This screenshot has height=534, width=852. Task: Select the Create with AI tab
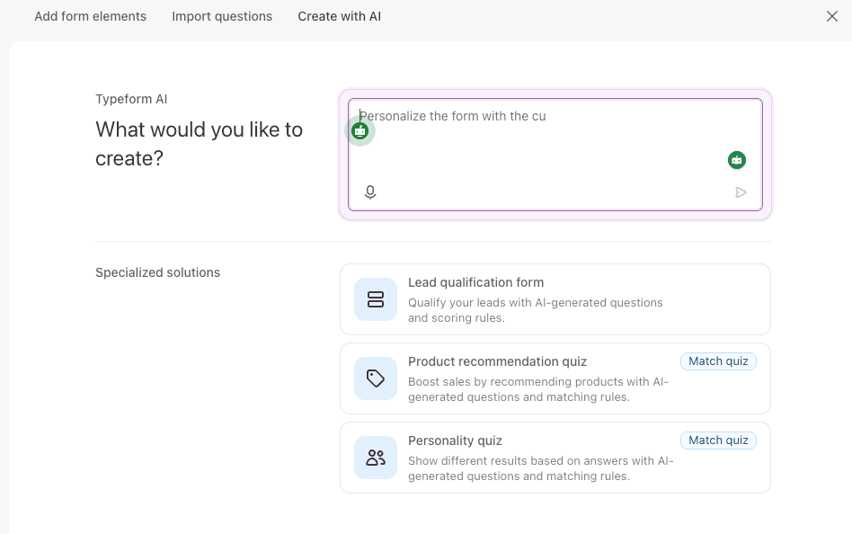tap(339, 16)
